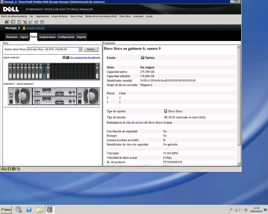The height and width of the screenshot is (214, 268).
Task: Open the Grupo de discos menu
Action: click(60, 16)
